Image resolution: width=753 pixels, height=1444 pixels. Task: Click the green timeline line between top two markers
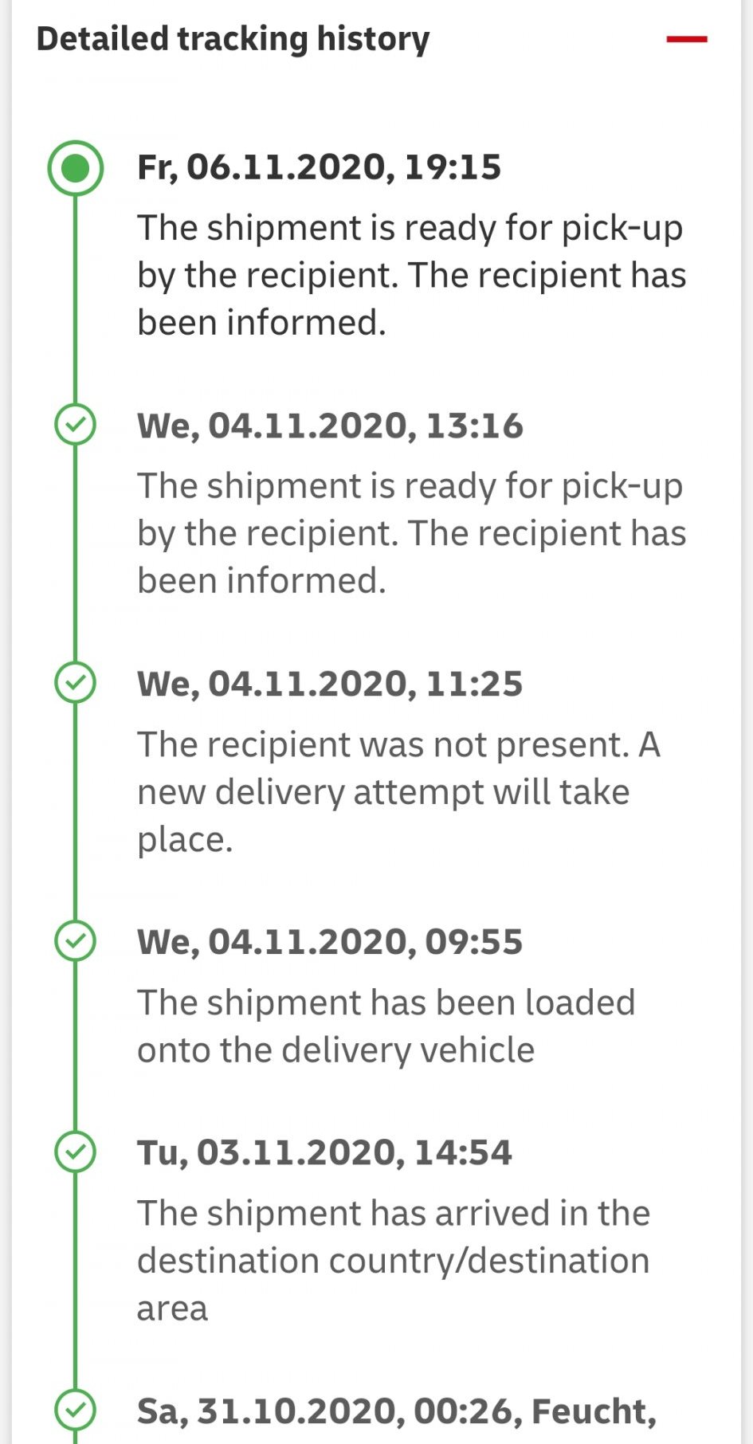[75, 299]
